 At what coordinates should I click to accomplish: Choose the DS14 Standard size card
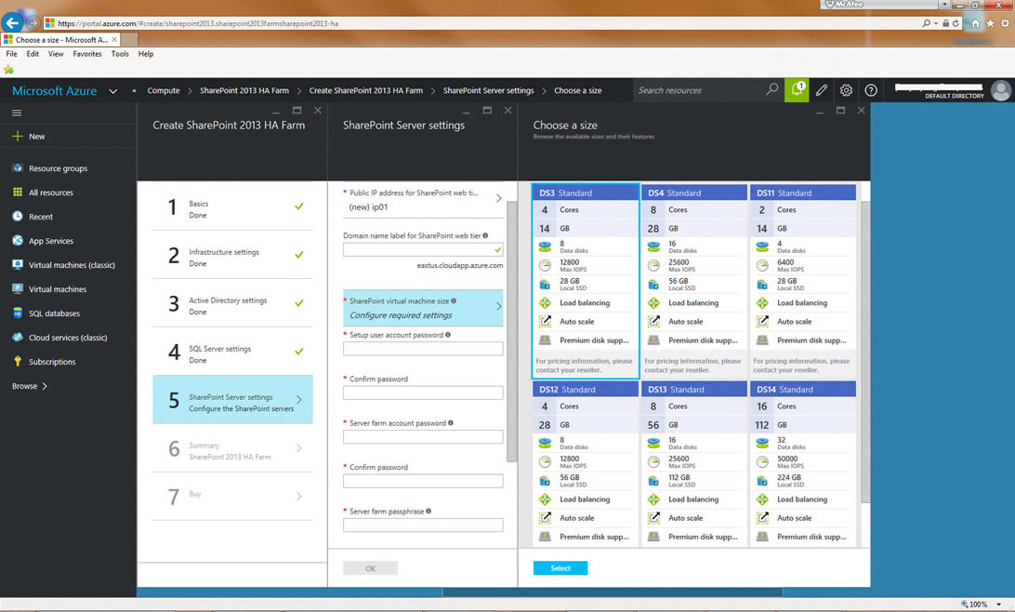tap(802, 467)
